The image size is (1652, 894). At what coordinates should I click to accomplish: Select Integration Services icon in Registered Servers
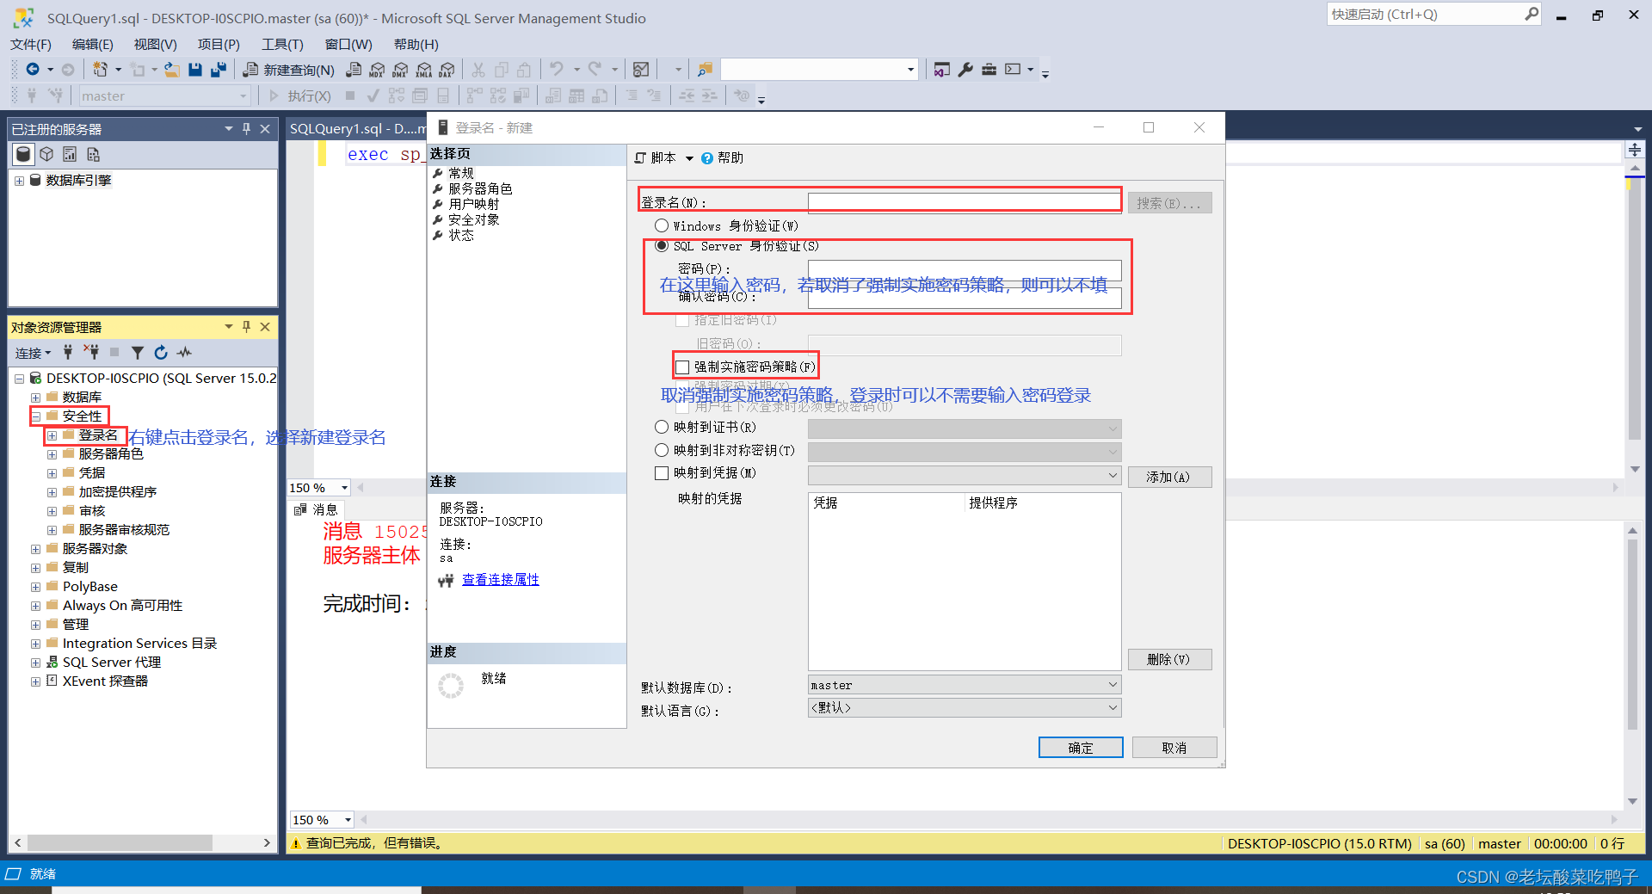click(x=93, y=154)
